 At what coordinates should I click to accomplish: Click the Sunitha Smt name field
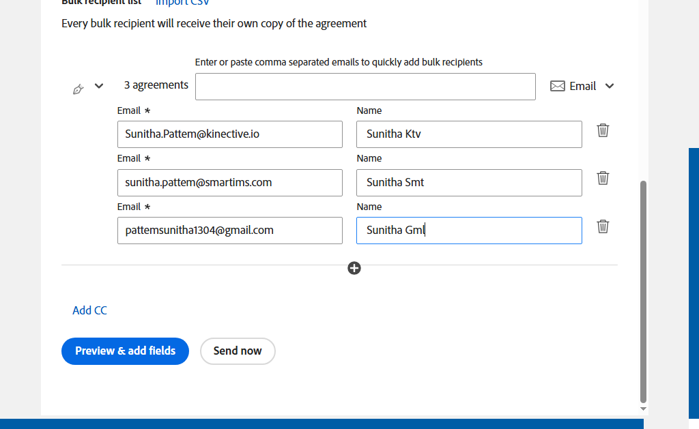(469, 183)
